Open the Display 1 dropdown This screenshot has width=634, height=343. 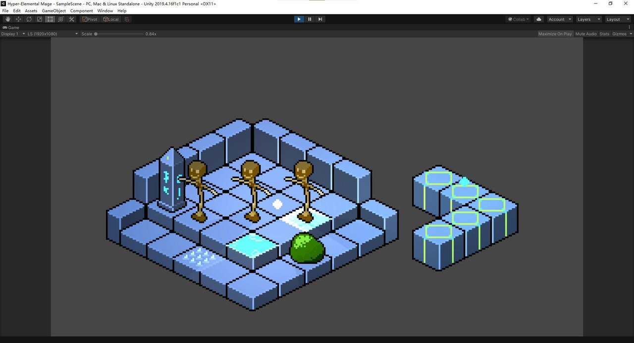[13, 34]
